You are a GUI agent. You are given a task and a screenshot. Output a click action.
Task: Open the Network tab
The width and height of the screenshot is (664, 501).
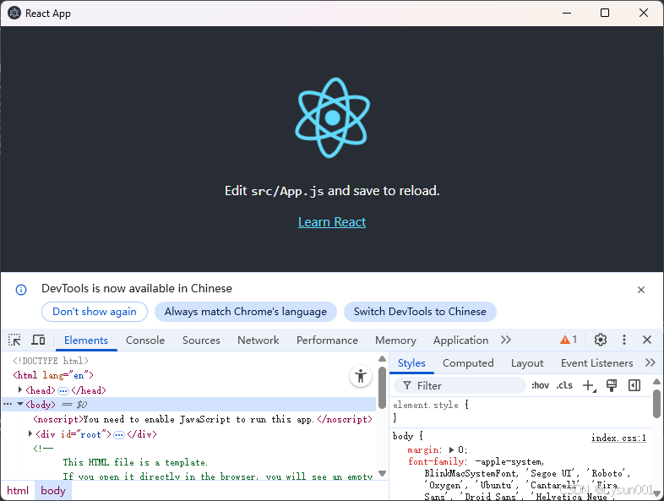point(258,340)
